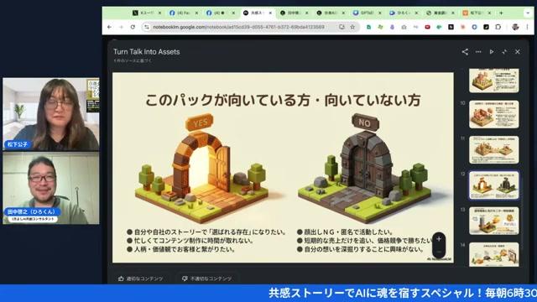
Task: Click the Notion extension icon
Action: coord(451,27)
